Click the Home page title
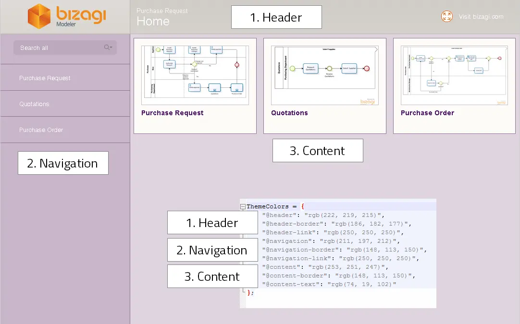This screenshot has height=324, width=520. [x=153, y=21]
